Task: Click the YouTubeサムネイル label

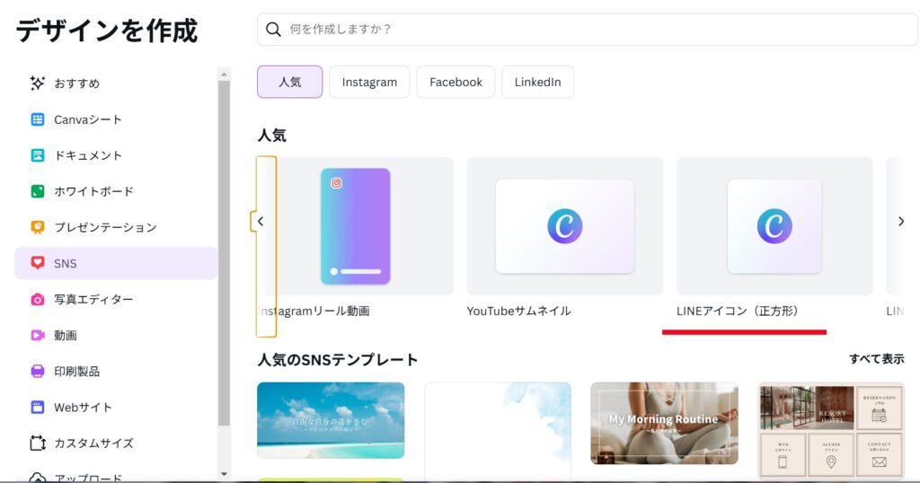Action: coord(518,312)
